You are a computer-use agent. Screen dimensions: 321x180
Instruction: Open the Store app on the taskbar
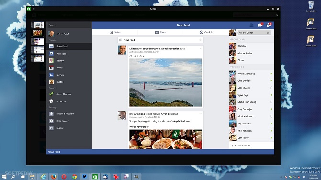[x=95, y=176]
